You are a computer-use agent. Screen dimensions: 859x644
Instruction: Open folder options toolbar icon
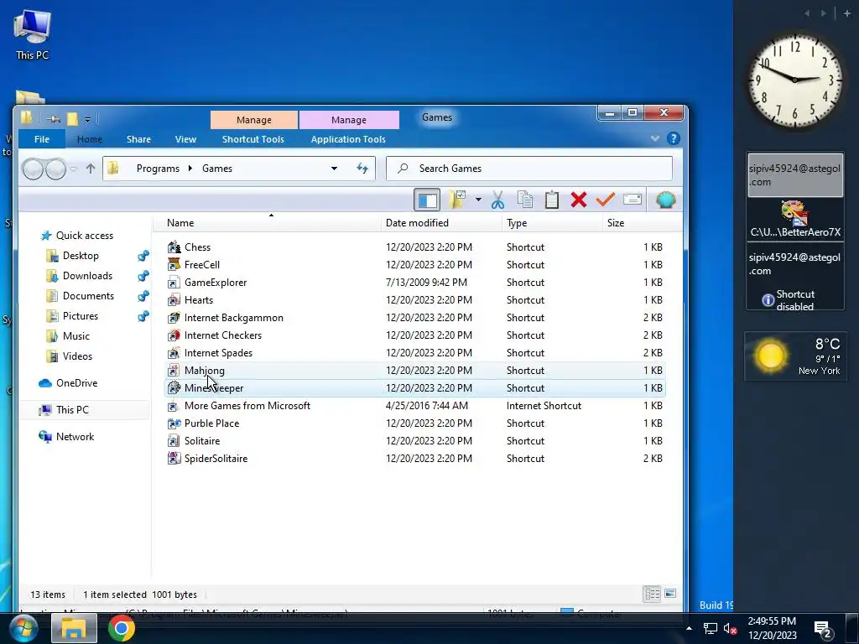(457, 200)
